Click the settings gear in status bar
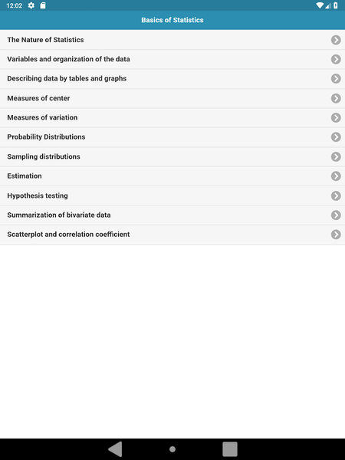Image resolution: width=345 pixels, height=460 pixels. click(x=31, y=5)
